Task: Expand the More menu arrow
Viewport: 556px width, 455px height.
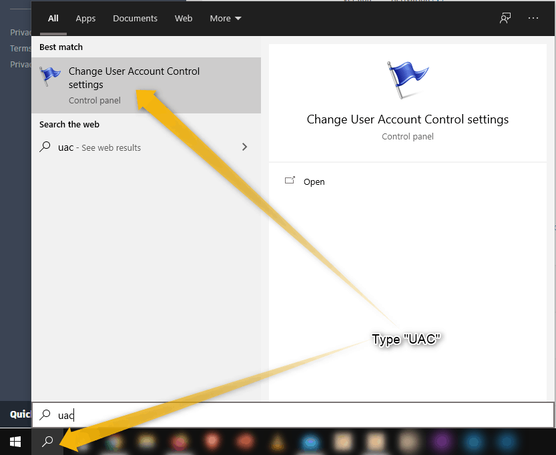Action: click(x=237, y=18)
